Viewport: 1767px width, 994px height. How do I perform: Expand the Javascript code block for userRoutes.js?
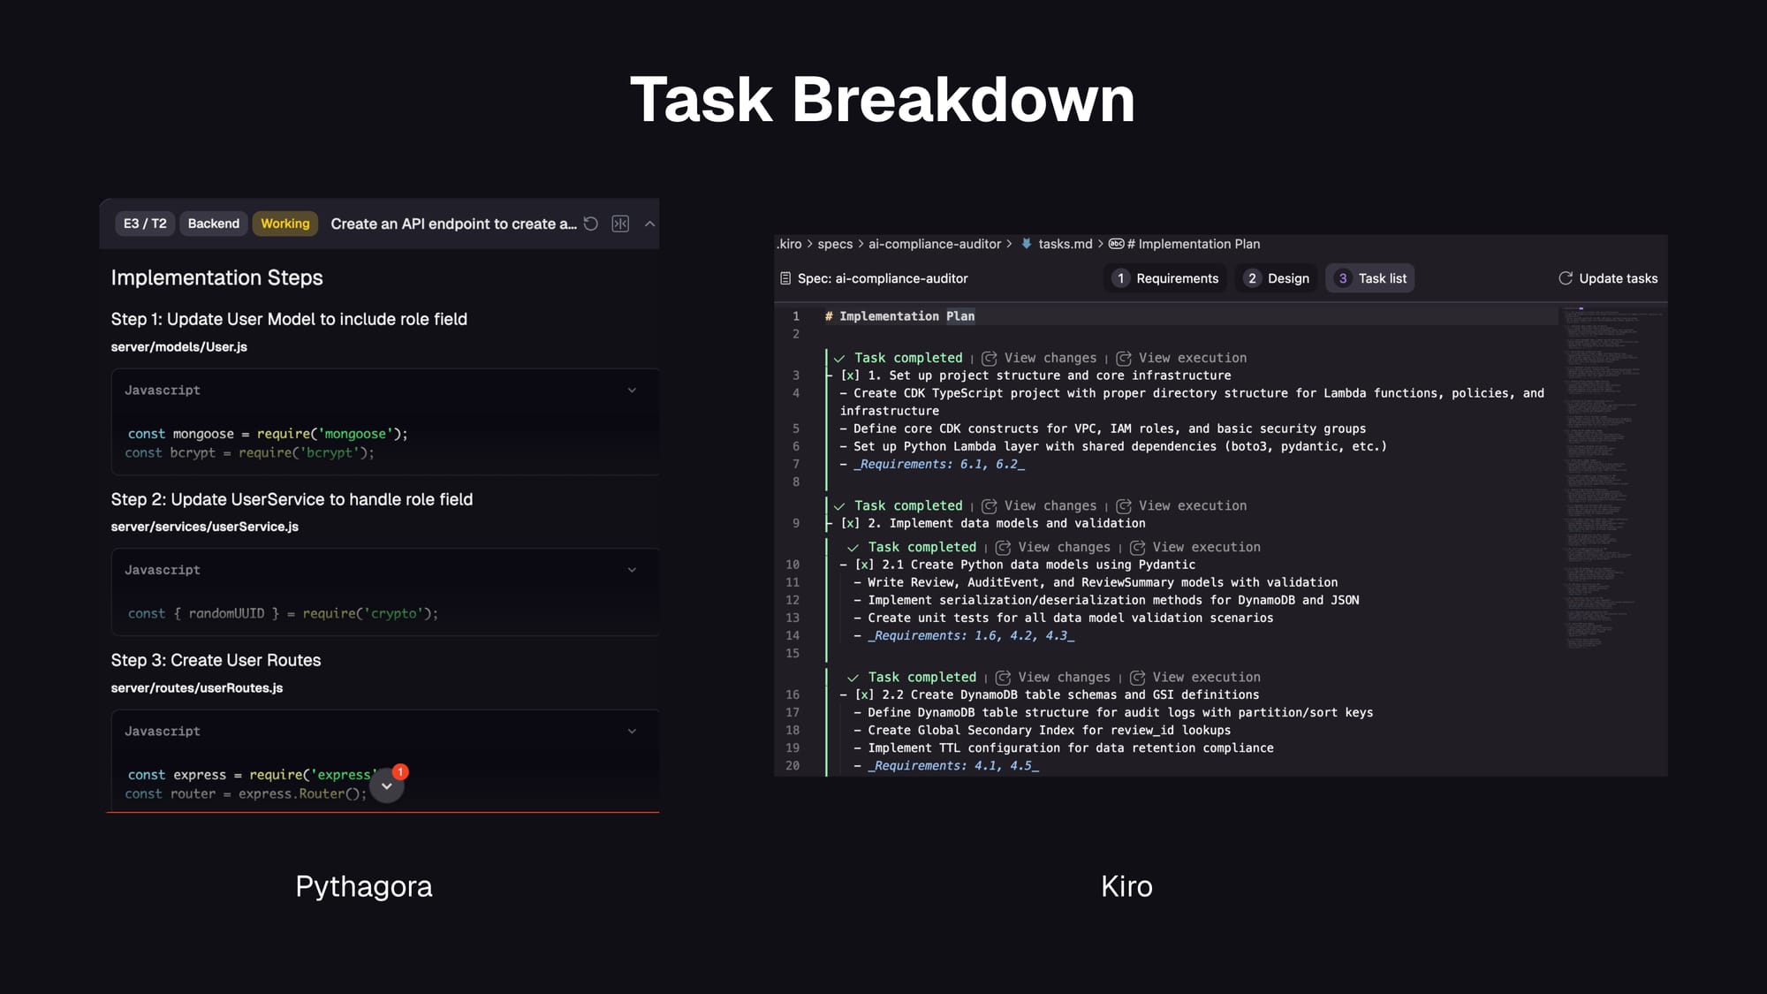[x=632, y=731]
